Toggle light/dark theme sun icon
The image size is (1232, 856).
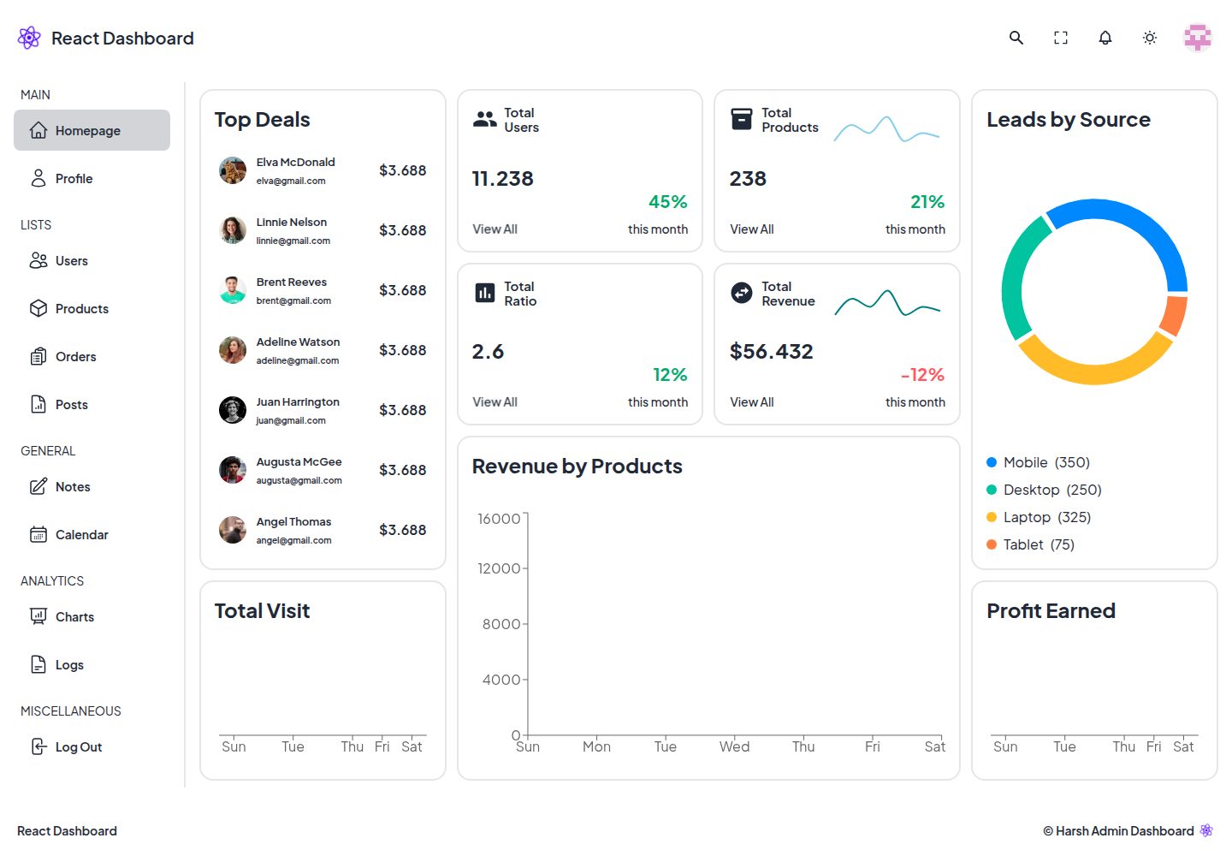[1150, 38]
